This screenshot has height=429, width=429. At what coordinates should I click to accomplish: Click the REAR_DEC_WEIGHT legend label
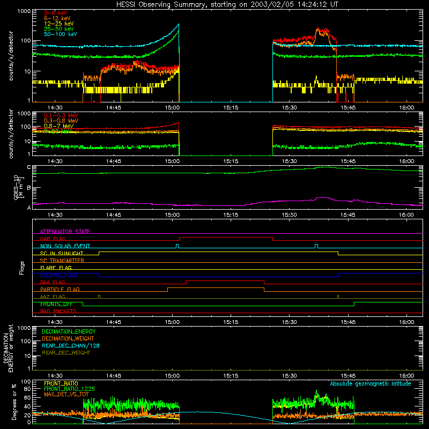pos(66,353)
